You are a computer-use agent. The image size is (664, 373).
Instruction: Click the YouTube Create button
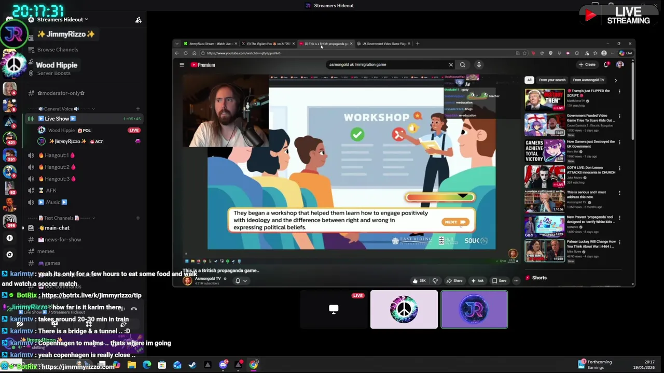[587, 65]
